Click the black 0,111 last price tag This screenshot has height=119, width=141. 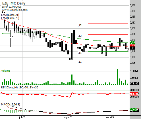(x=132, y=48)
